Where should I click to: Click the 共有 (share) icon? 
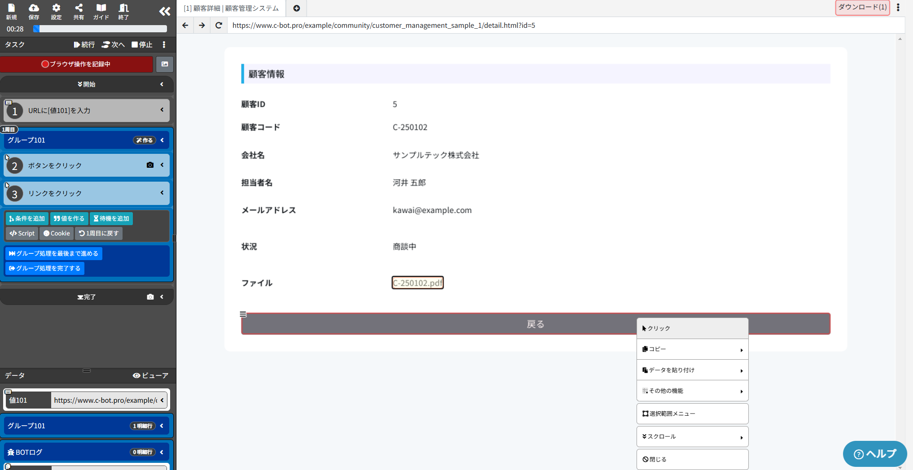click(79, 11)
